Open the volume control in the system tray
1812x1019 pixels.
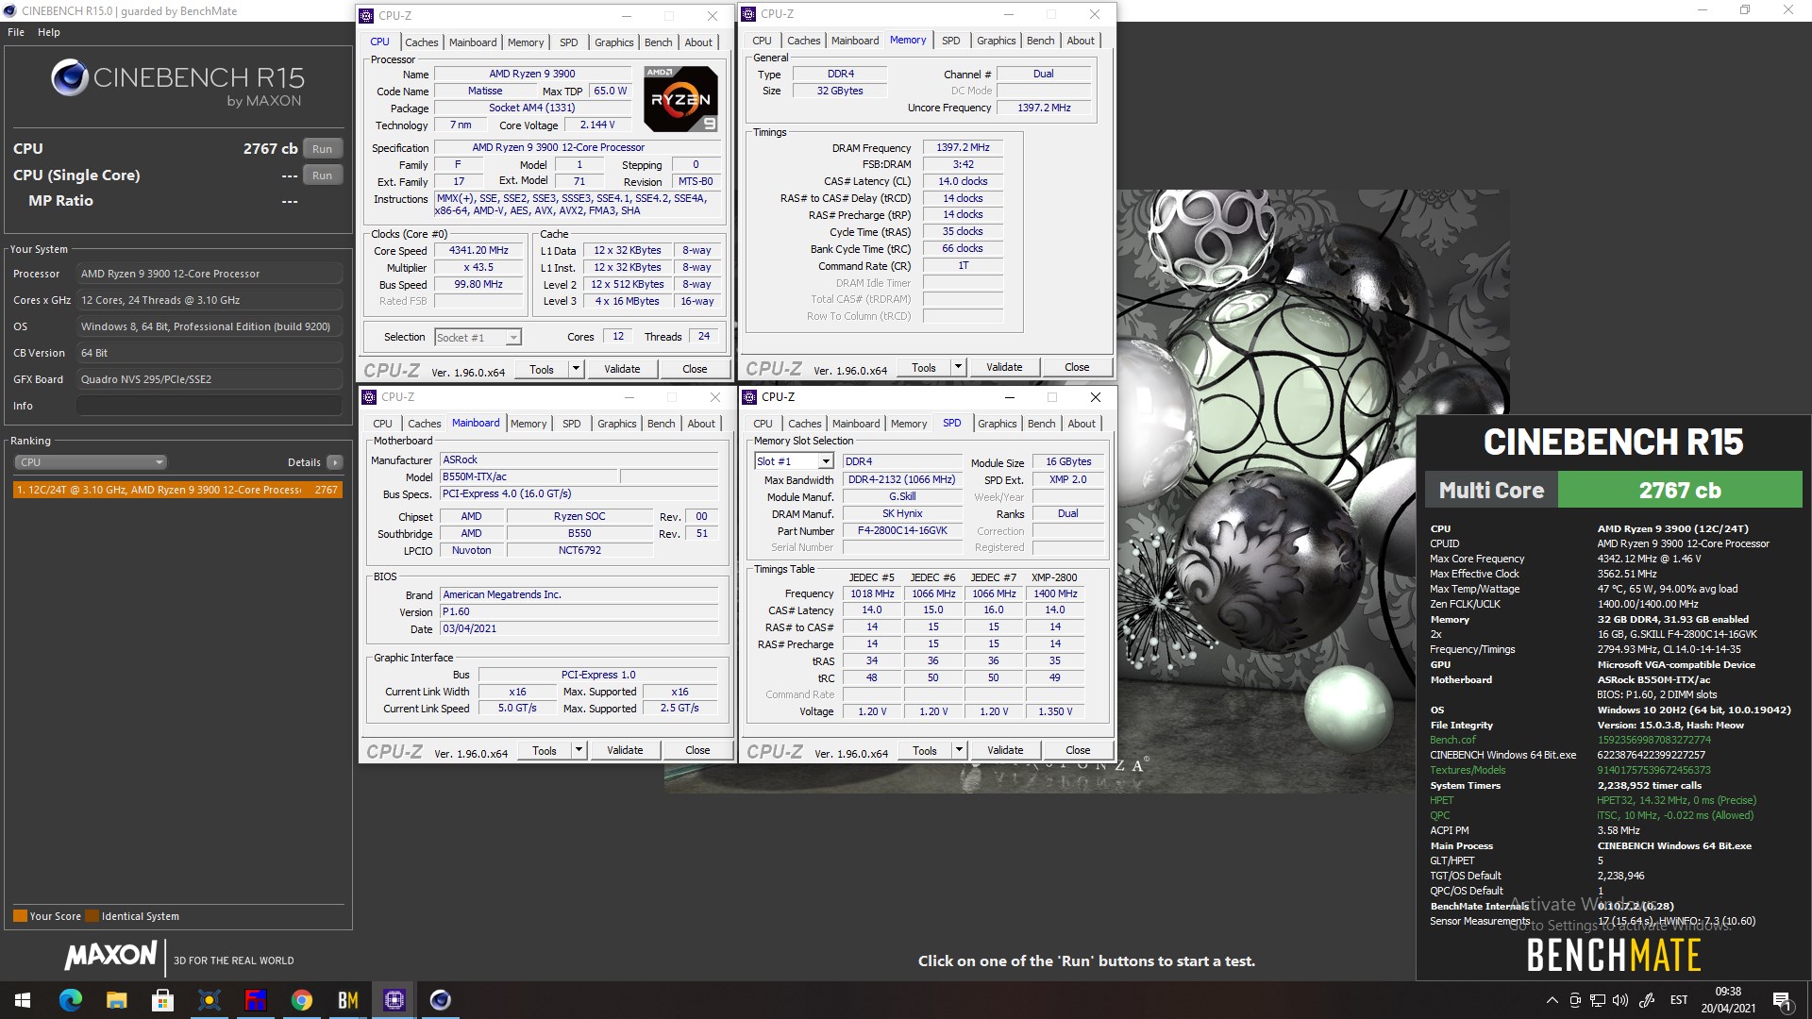tap(1620, 1000)
